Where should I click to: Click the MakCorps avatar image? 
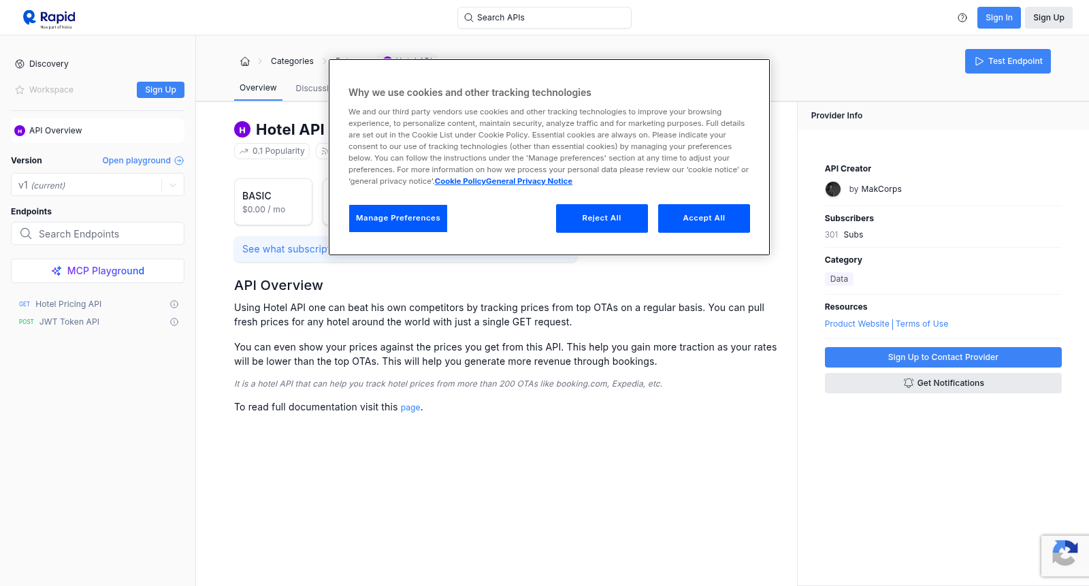(x=833, y=189)
